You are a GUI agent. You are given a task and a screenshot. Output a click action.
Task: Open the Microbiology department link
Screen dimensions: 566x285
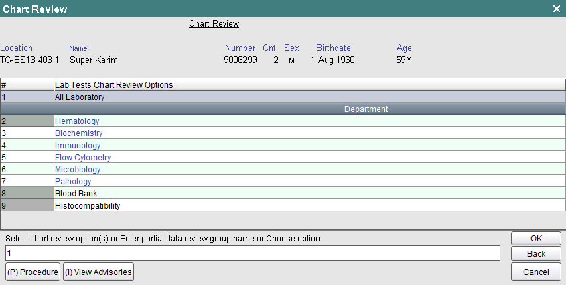click(78, 170)
